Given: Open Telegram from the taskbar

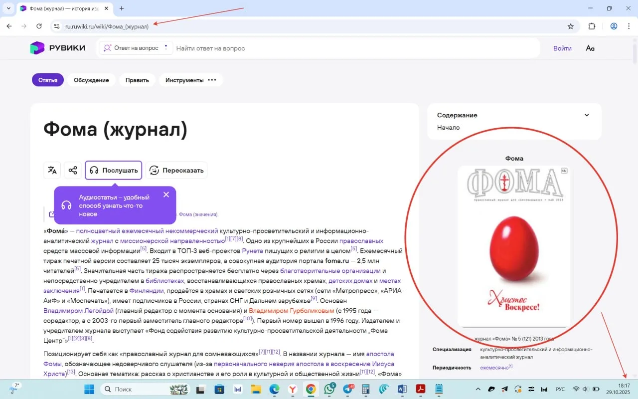Looking at the screenshot, I should click(x=347, y=389).
